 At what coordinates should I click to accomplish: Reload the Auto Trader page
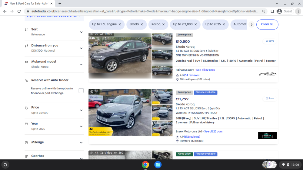(19, 11)
